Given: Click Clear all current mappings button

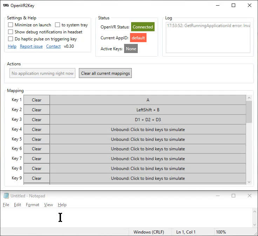Looking at the screenshot, I should point(105,73).
